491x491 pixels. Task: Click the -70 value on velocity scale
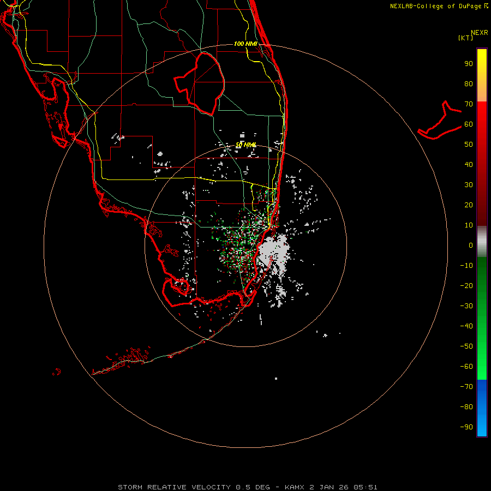466,387
